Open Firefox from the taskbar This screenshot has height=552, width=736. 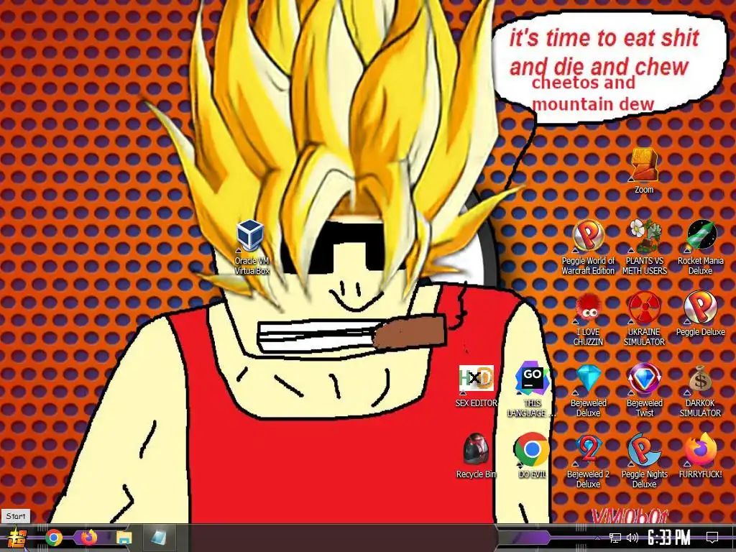88,538
